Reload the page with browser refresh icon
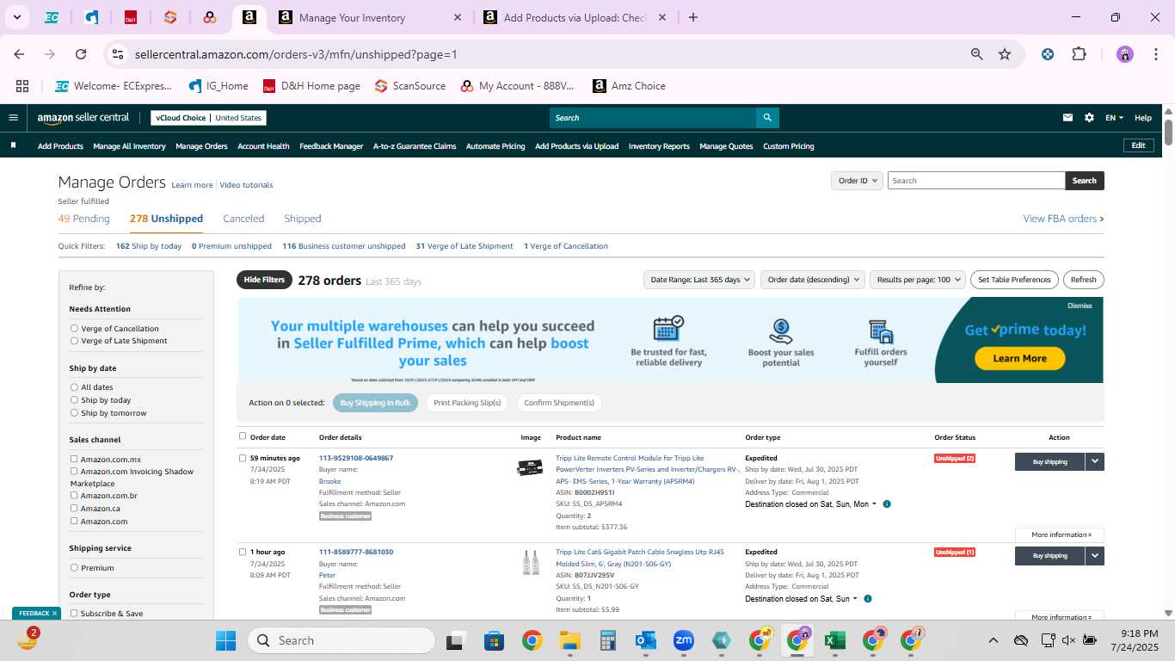Screen dimensions: 1175x661 tap(81, 54)
